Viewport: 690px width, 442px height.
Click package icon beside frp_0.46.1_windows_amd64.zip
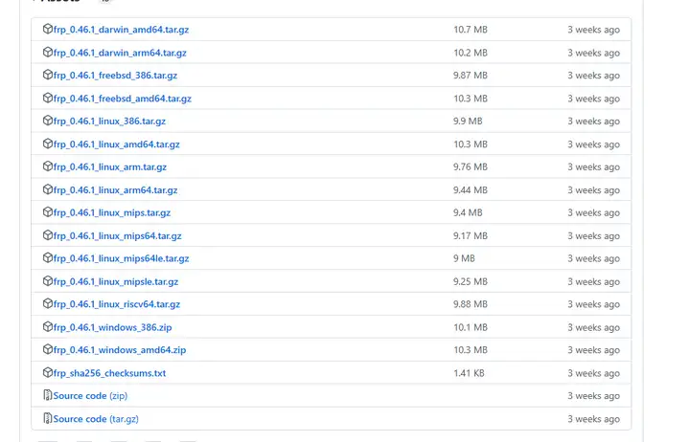tap(48, 349)
